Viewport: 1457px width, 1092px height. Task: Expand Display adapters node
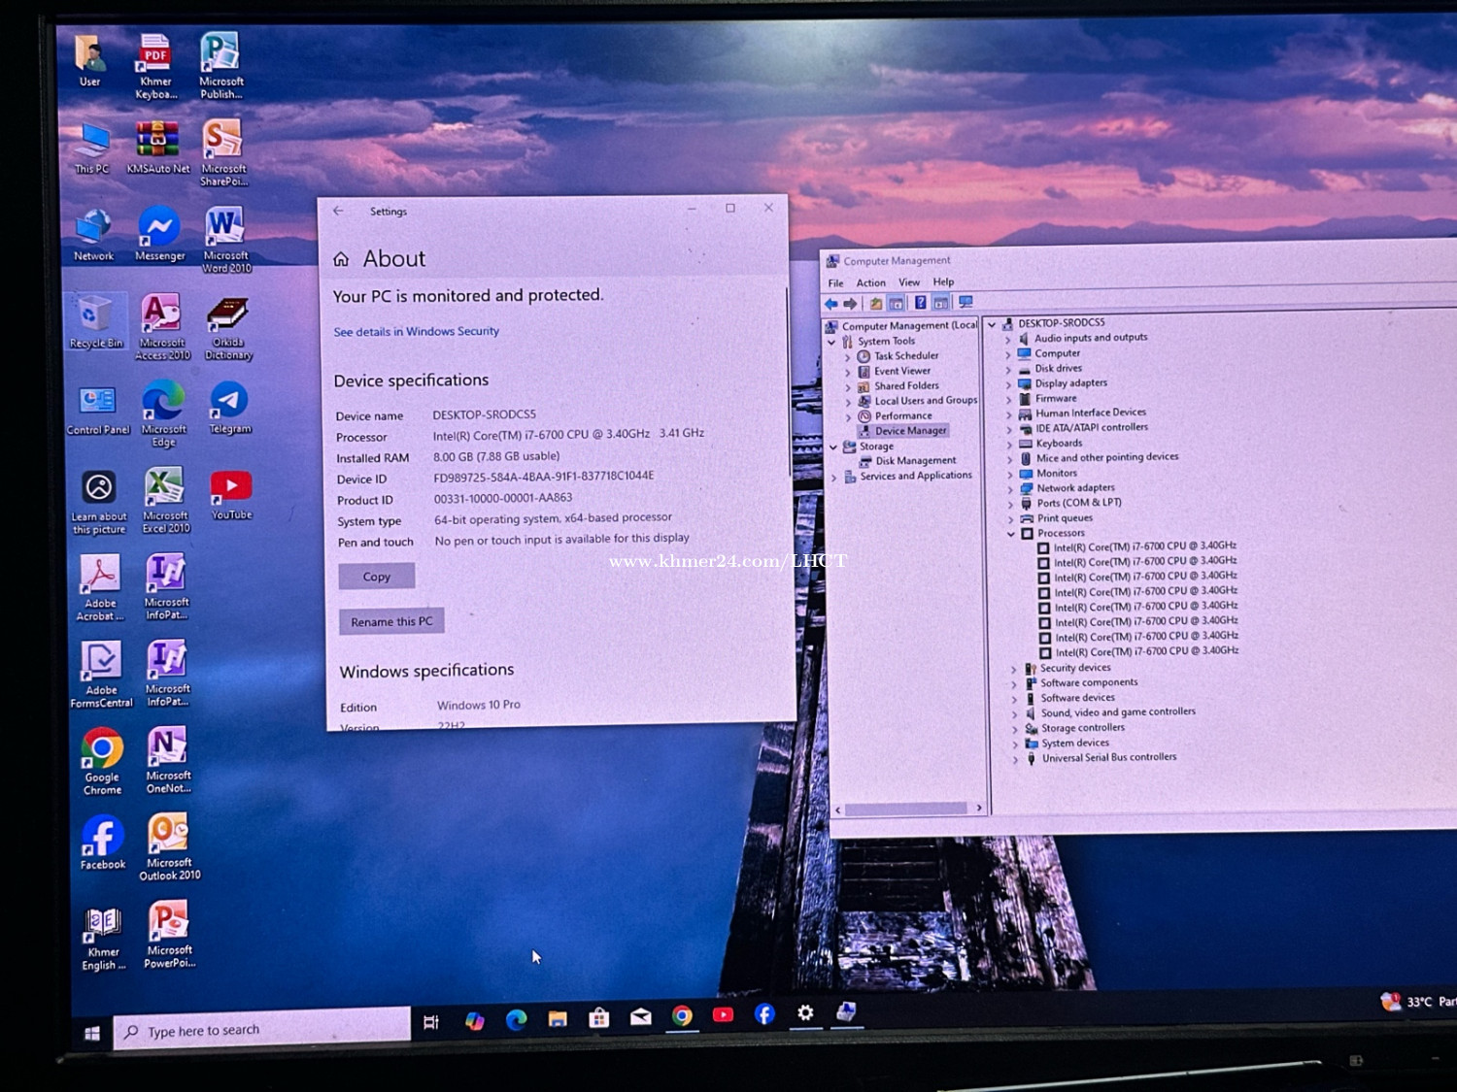(1008, 385)
